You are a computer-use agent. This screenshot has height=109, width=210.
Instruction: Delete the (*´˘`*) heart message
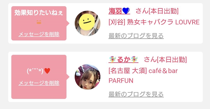pos(39,83)
